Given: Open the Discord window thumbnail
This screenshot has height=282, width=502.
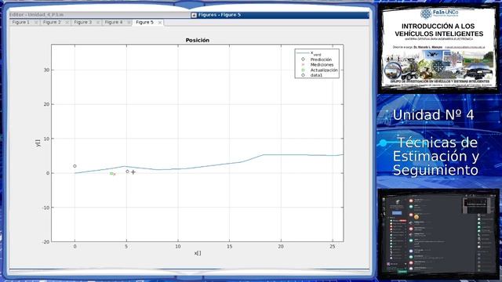Looking at the screenshot, I should (x=438, y=234).
